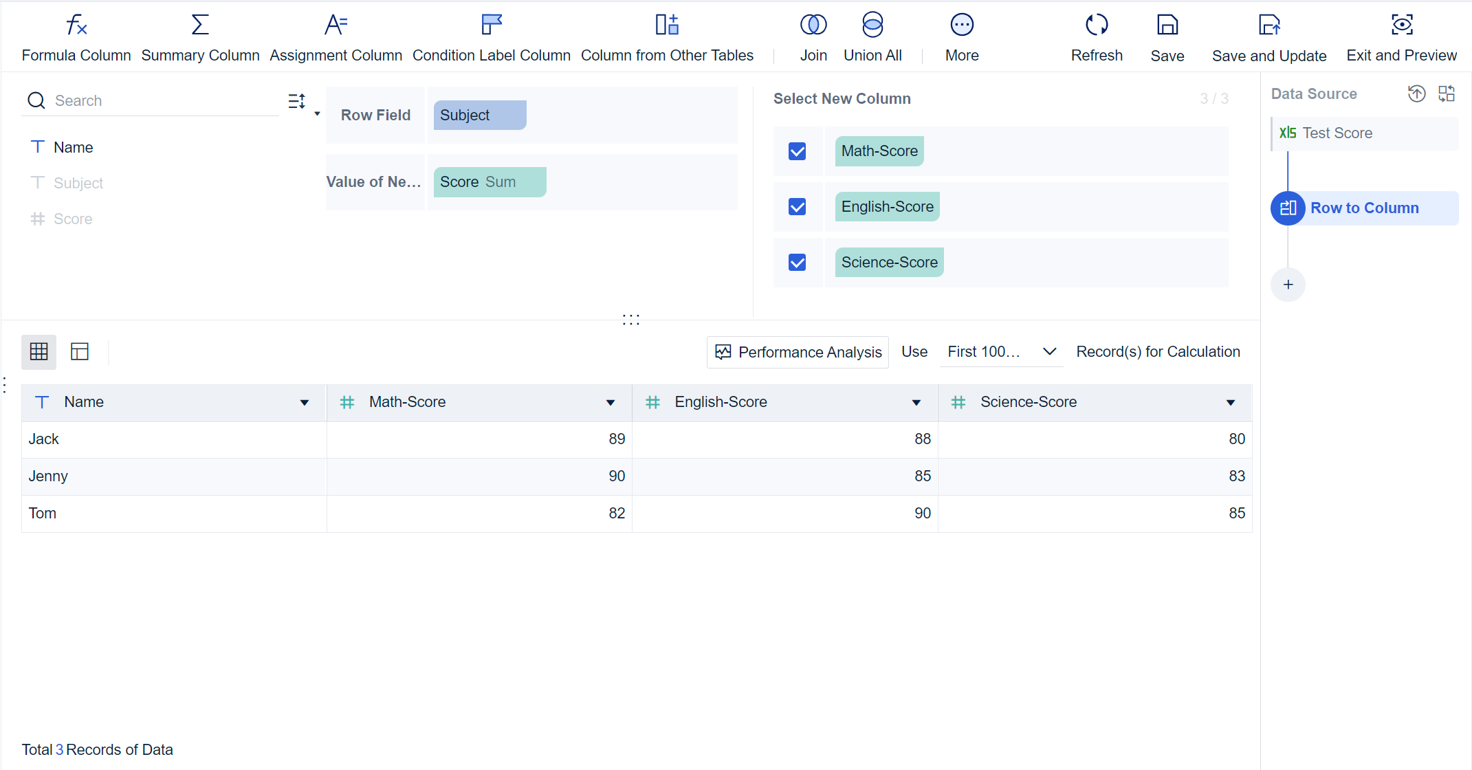Switch to data grid view
The width and height of the screenshot is (1472, 770).
click(x=39, y=352)
